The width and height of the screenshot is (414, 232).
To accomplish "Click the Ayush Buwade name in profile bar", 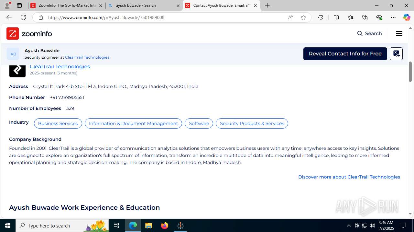I will pyautogui.click(x=42, y=51).
